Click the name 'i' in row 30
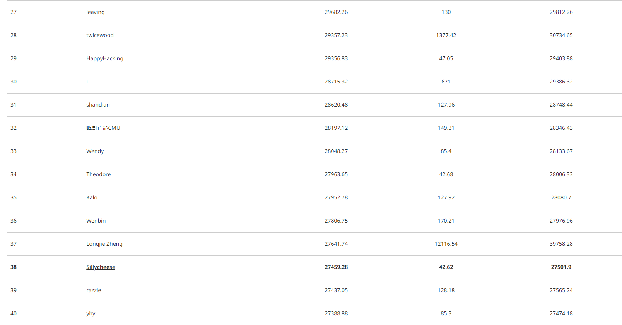 (87, 82)
